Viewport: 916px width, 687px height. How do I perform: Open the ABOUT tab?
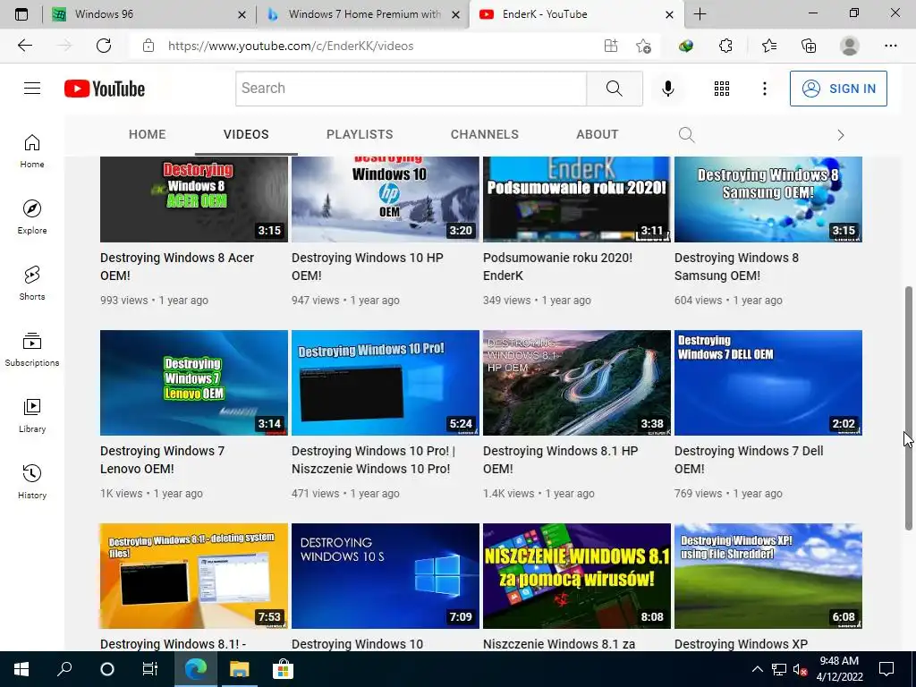tap(597, 134)
